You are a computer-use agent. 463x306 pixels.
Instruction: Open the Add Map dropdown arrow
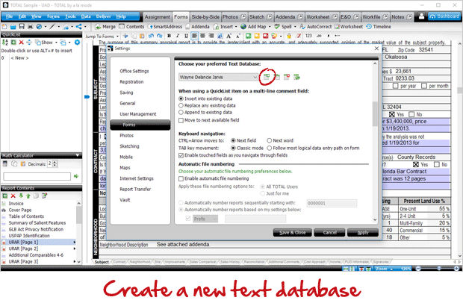tap(270, 27)
